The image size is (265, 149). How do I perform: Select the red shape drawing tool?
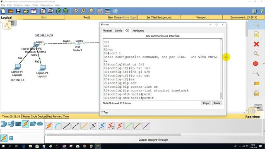pyautogui.click(x=256, y=64)
